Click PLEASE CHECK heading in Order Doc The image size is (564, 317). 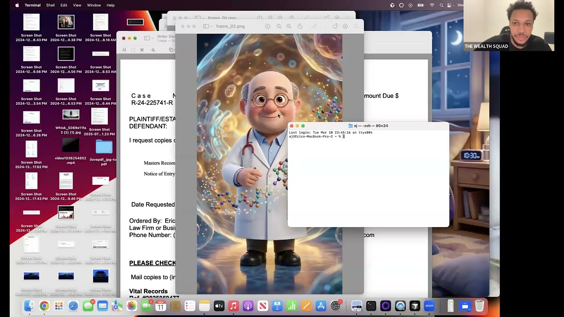[x=152, y=263]
